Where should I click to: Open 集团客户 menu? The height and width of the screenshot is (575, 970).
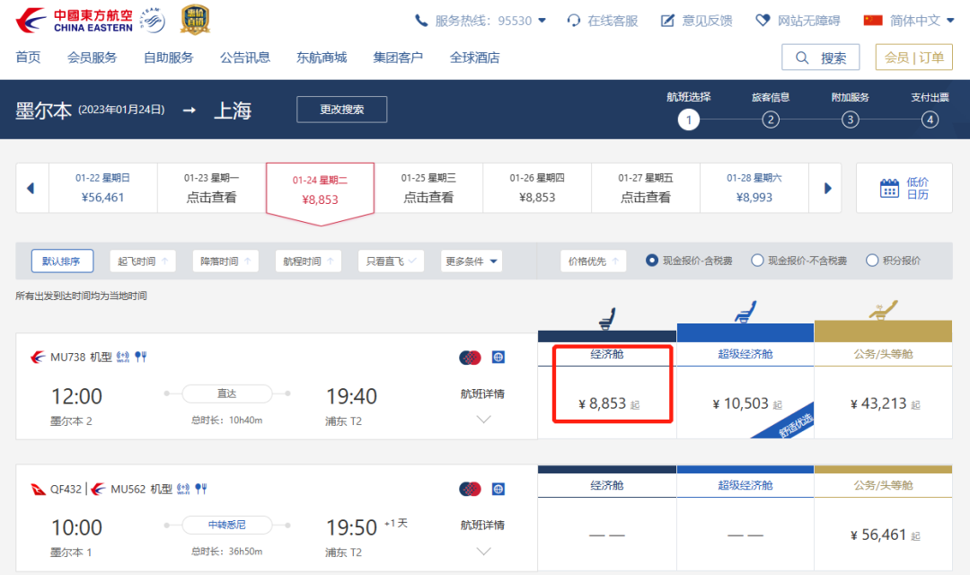click(x=398, y=57)
